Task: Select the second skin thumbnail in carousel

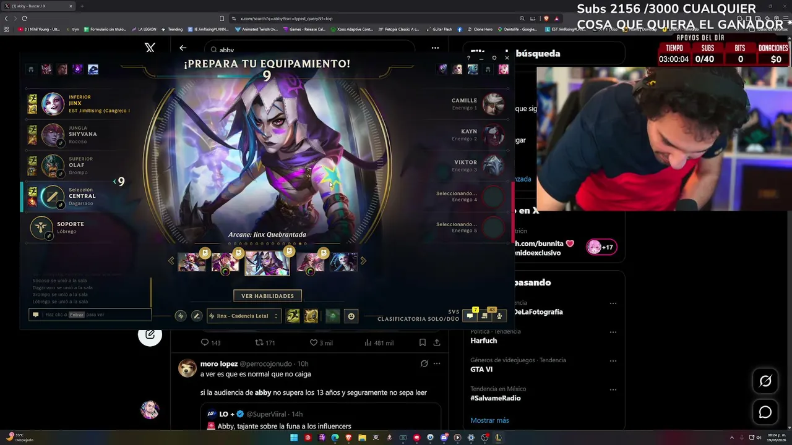Action: tap(225, 262)
